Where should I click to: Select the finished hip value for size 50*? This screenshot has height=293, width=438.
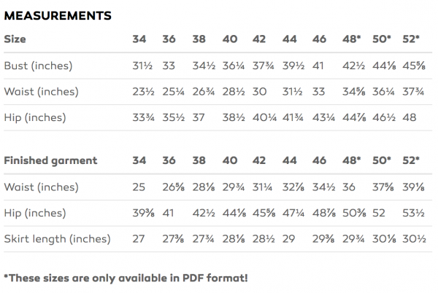point(380,213)
